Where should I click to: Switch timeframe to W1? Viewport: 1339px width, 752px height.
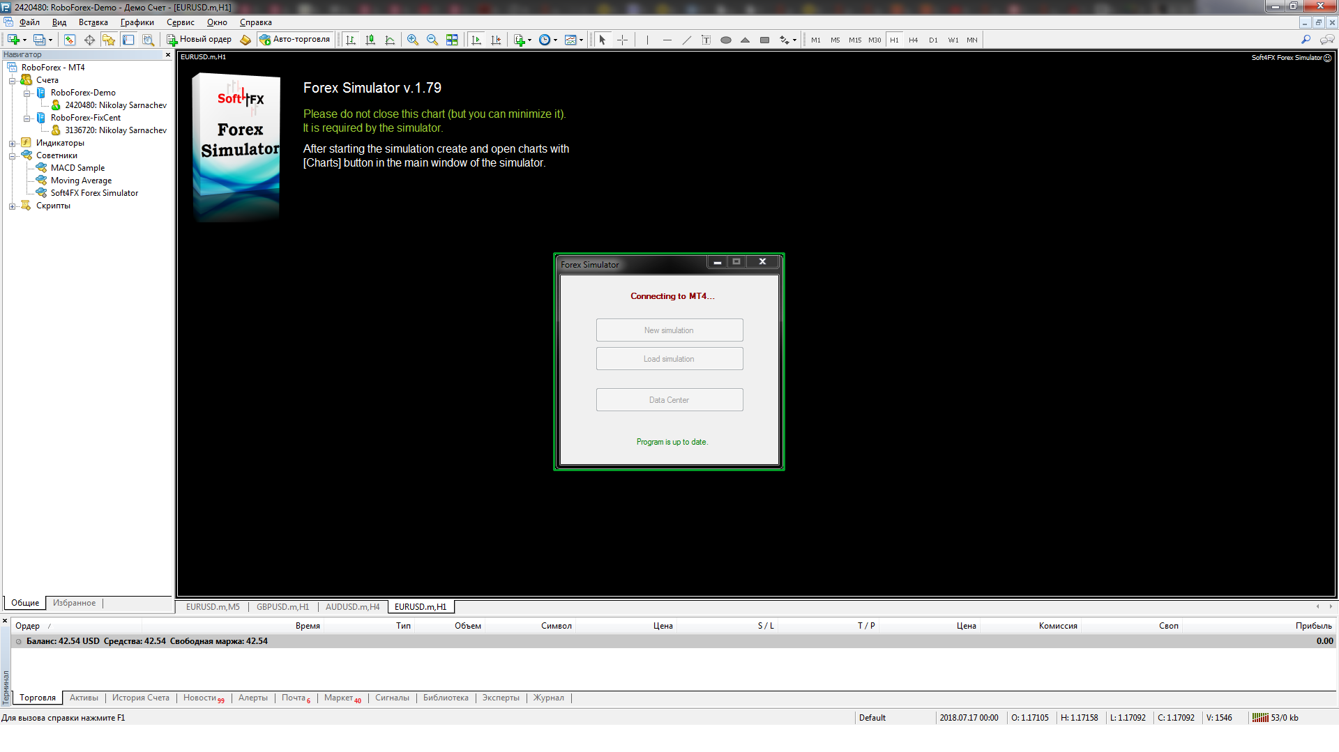[953, 40]
